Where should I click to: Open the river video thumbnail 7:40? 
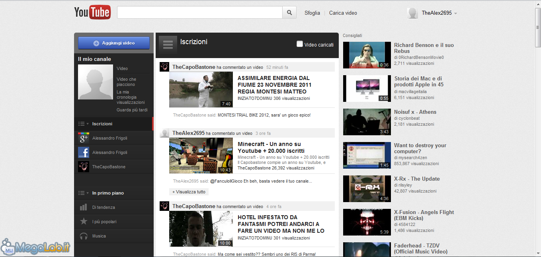[201, 90]
